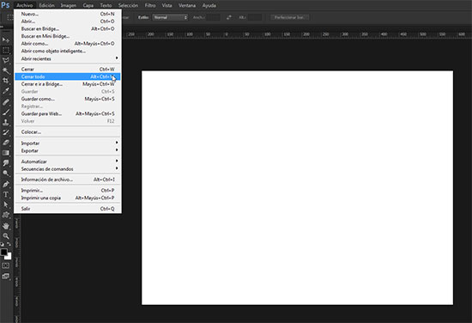The image size is (472, 323).
Task: Choose Buscar en Bridge...
Action: pyautogui.click(x=68, y=28)
